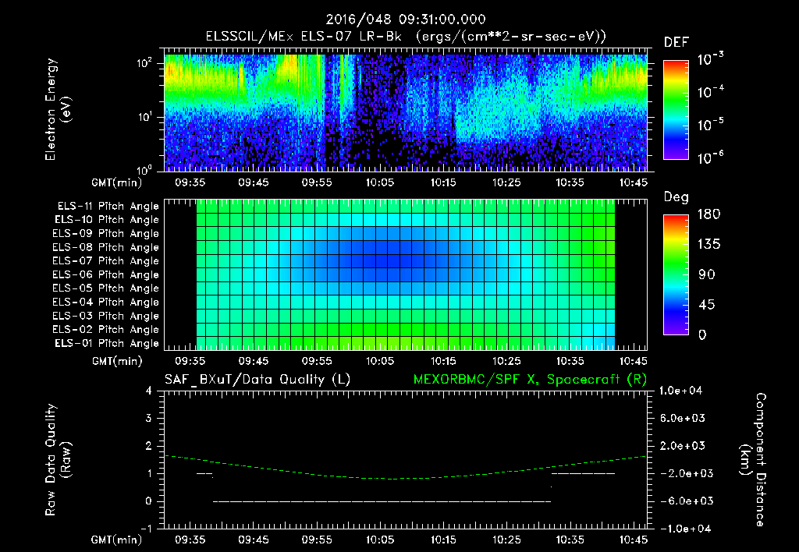The height and width of the screenshot is (552, 799).
Task: Click the Deg pitch angle color bar
Action: [x=676, y=274]
